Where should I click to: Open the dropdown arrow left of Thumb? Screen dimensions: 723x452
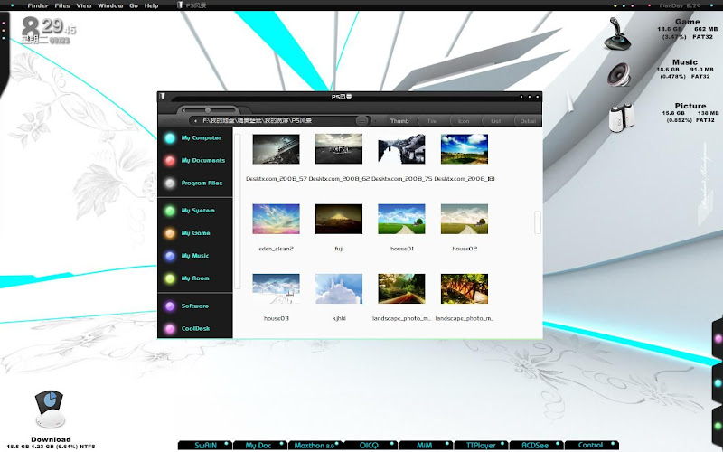coord(375,121)
